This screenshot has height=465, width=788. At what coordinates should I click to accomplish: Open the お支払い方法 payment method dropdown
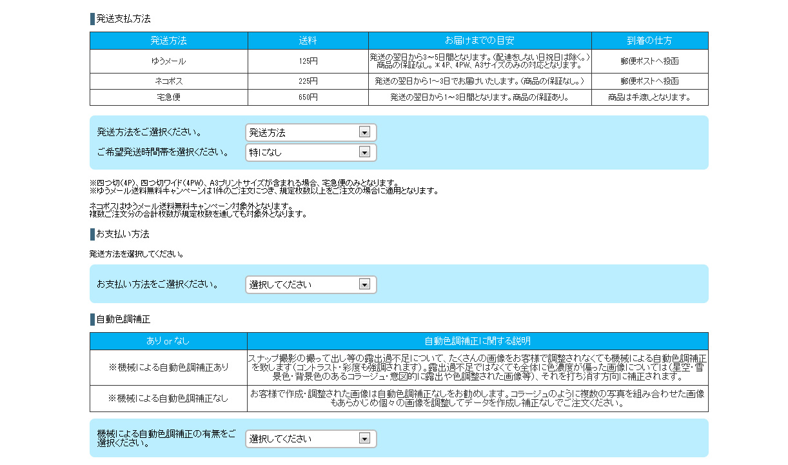click(x=310, y=284)
